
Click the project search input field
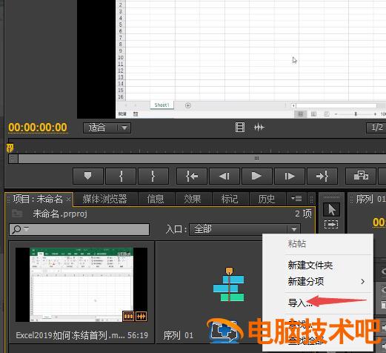79,229
